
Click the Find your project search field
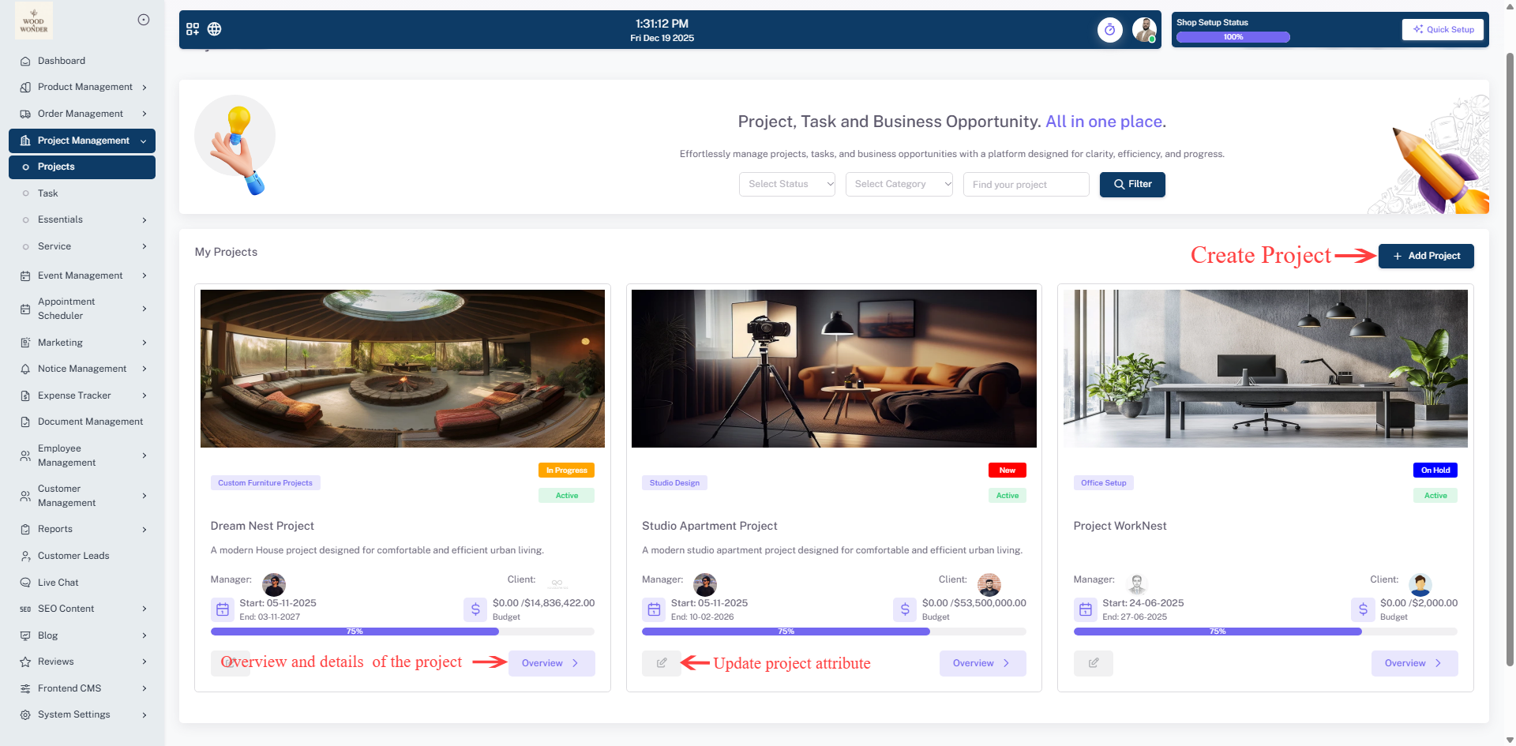click(1025, 184)
